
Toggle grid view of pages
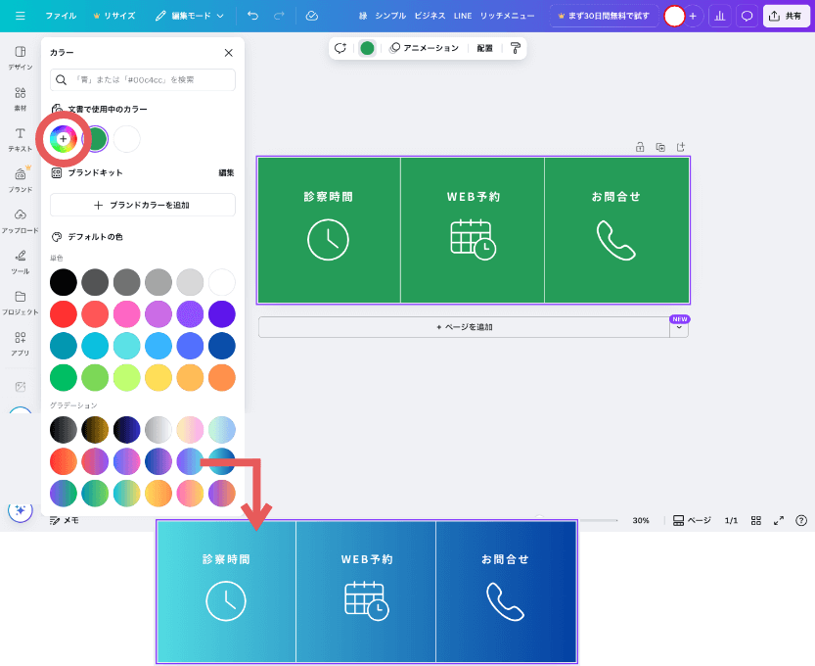coord(756,521)
